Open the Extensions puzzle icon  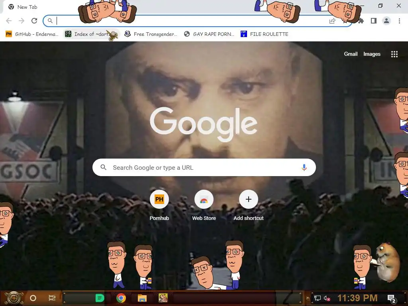(361, 21)
